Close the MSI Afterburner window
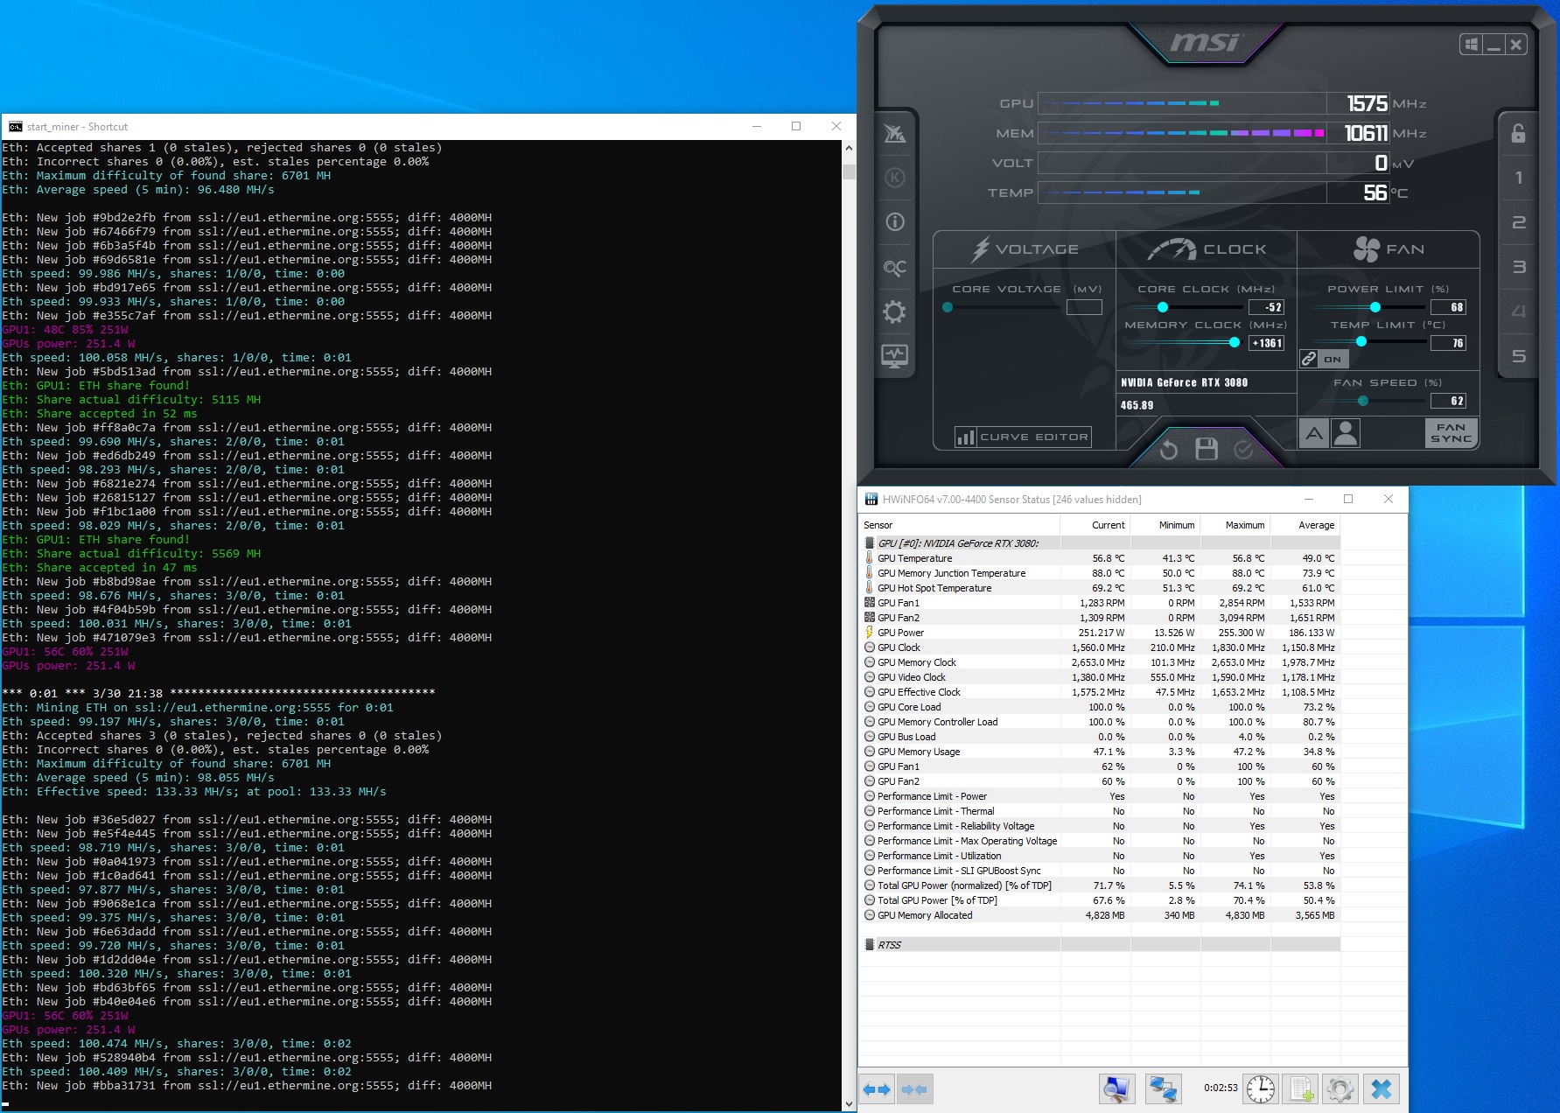Viewport: 1560px width, 1113px height. (x=1516, y=44)
